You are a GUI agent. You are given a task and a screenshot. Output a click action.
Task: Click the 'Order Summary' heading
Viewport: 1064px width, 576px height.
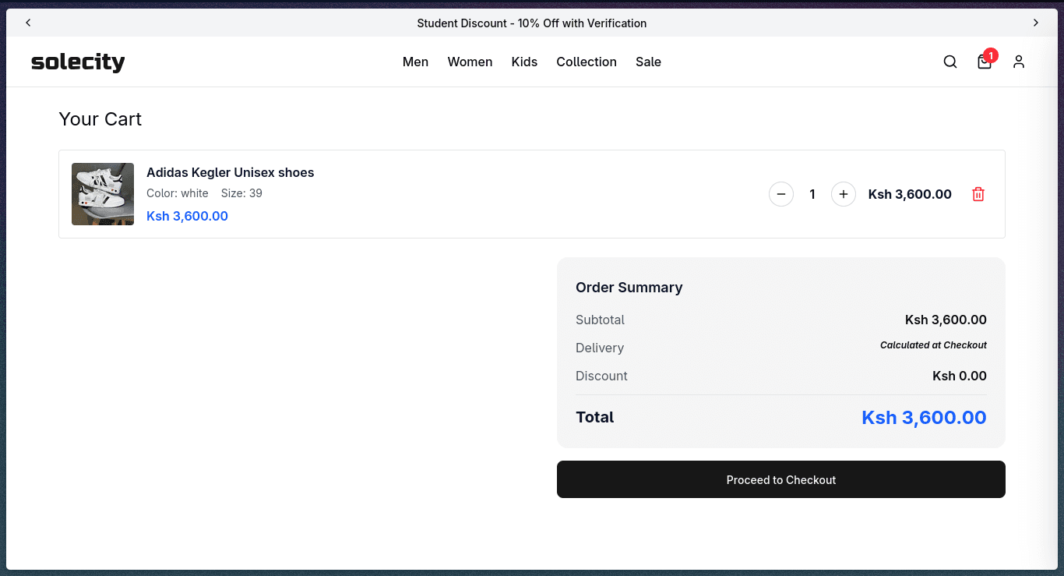629,288
